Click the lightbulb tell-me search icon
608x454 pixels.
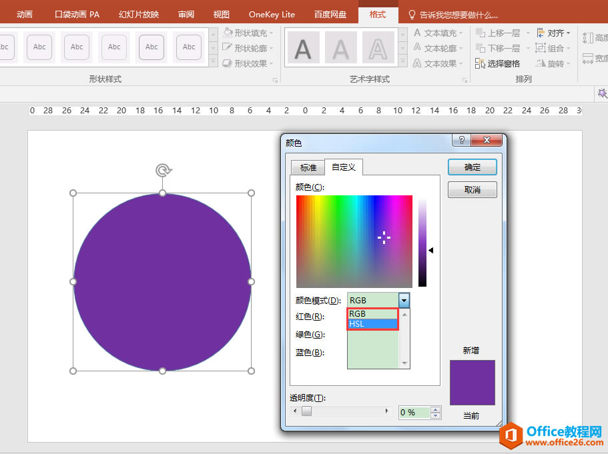[x=412, y=15]
